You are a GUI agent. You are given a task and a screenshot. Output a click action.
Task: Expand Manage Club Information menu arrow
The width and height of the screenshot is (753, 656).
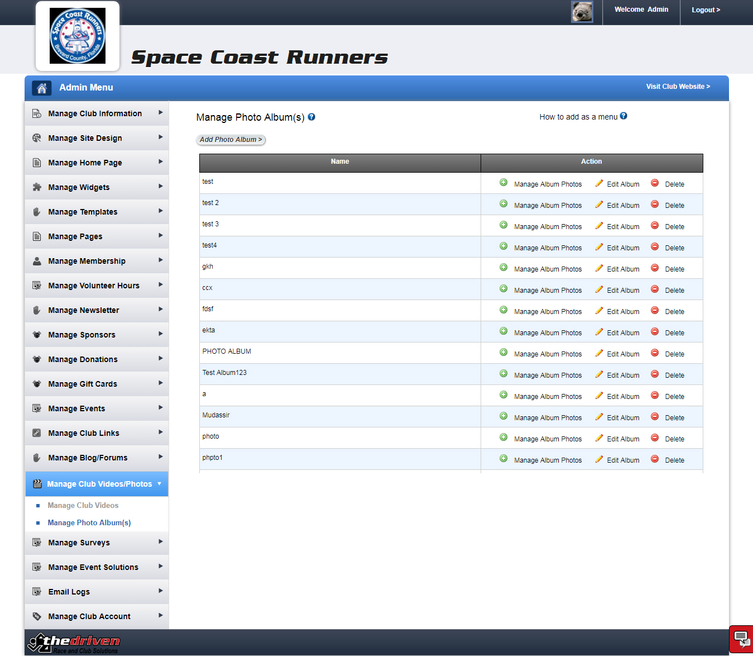tap(160, 113)
